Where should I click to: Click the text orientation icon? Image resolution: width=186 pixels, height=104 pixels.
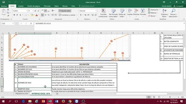click(53, 11)
